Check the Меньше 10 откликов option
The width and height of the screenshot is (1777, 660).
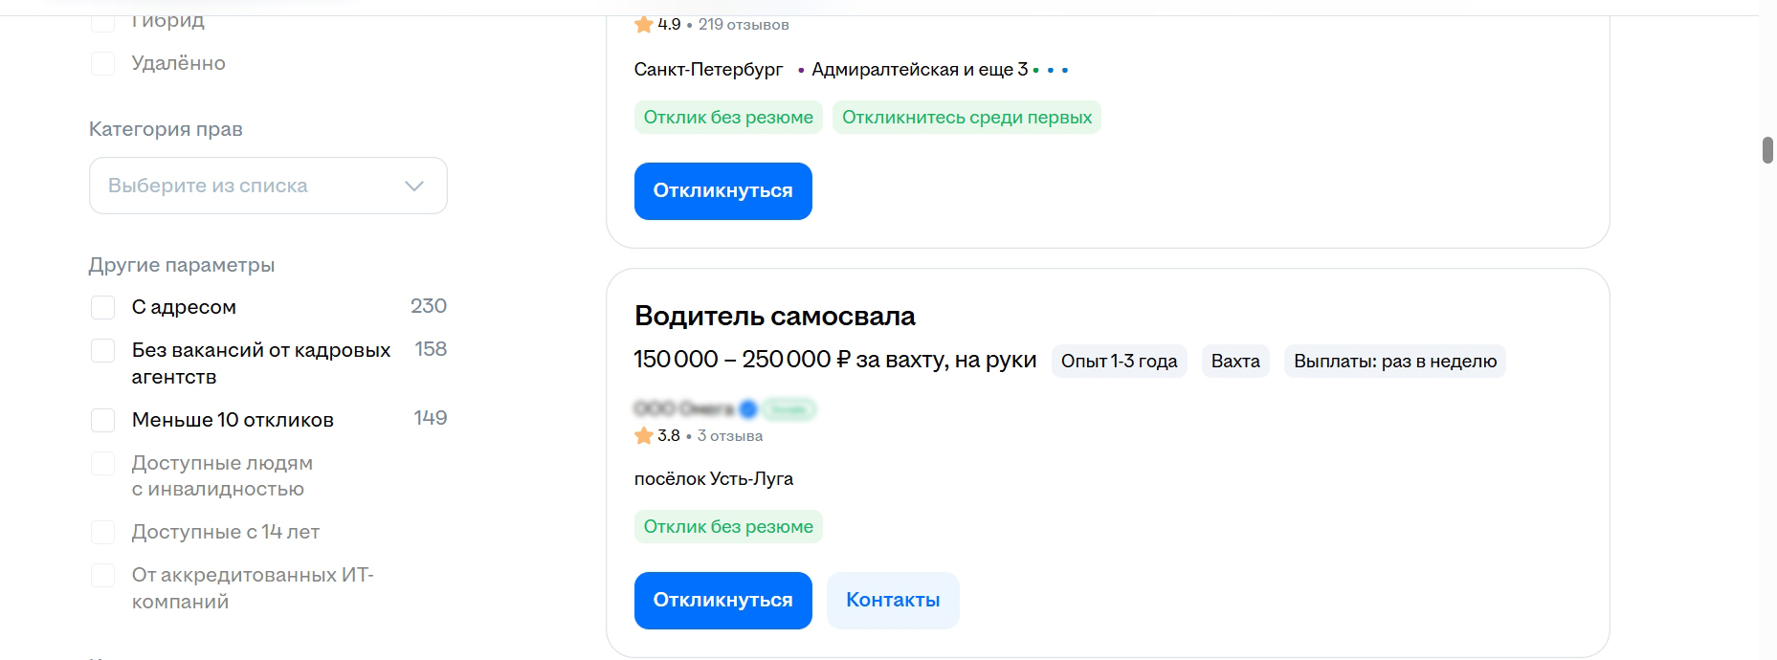pos(102,420)
